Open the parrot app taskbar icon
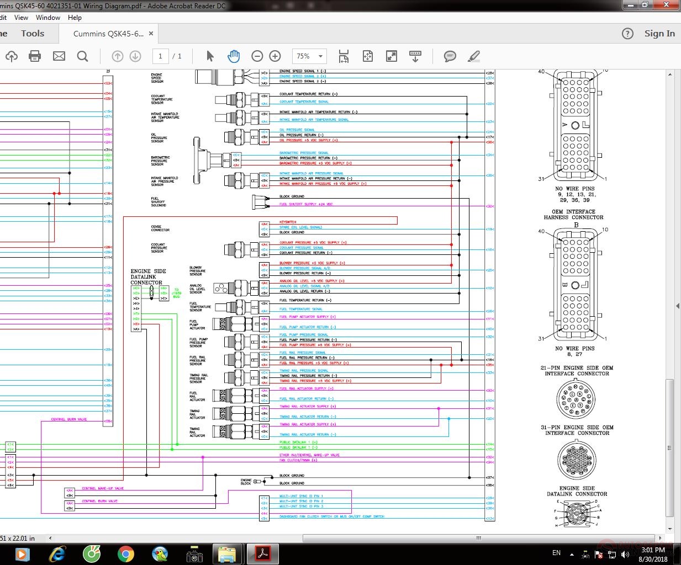The width and height of the screenshot is (681, 565). tap(160, 554)
